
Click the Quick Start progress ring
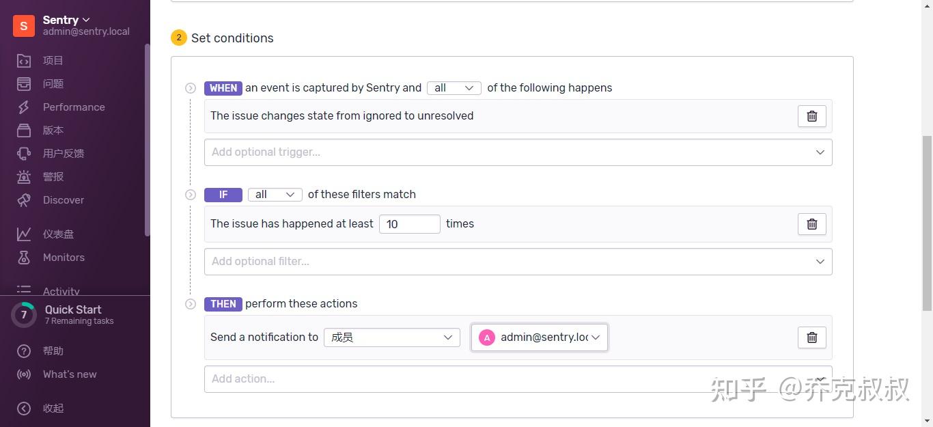point(24,315)
